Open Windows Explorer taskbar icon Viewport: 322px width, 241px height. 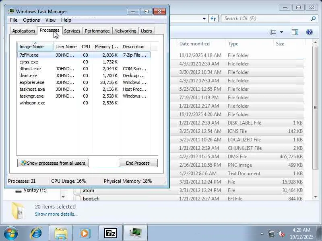(61, 233)
